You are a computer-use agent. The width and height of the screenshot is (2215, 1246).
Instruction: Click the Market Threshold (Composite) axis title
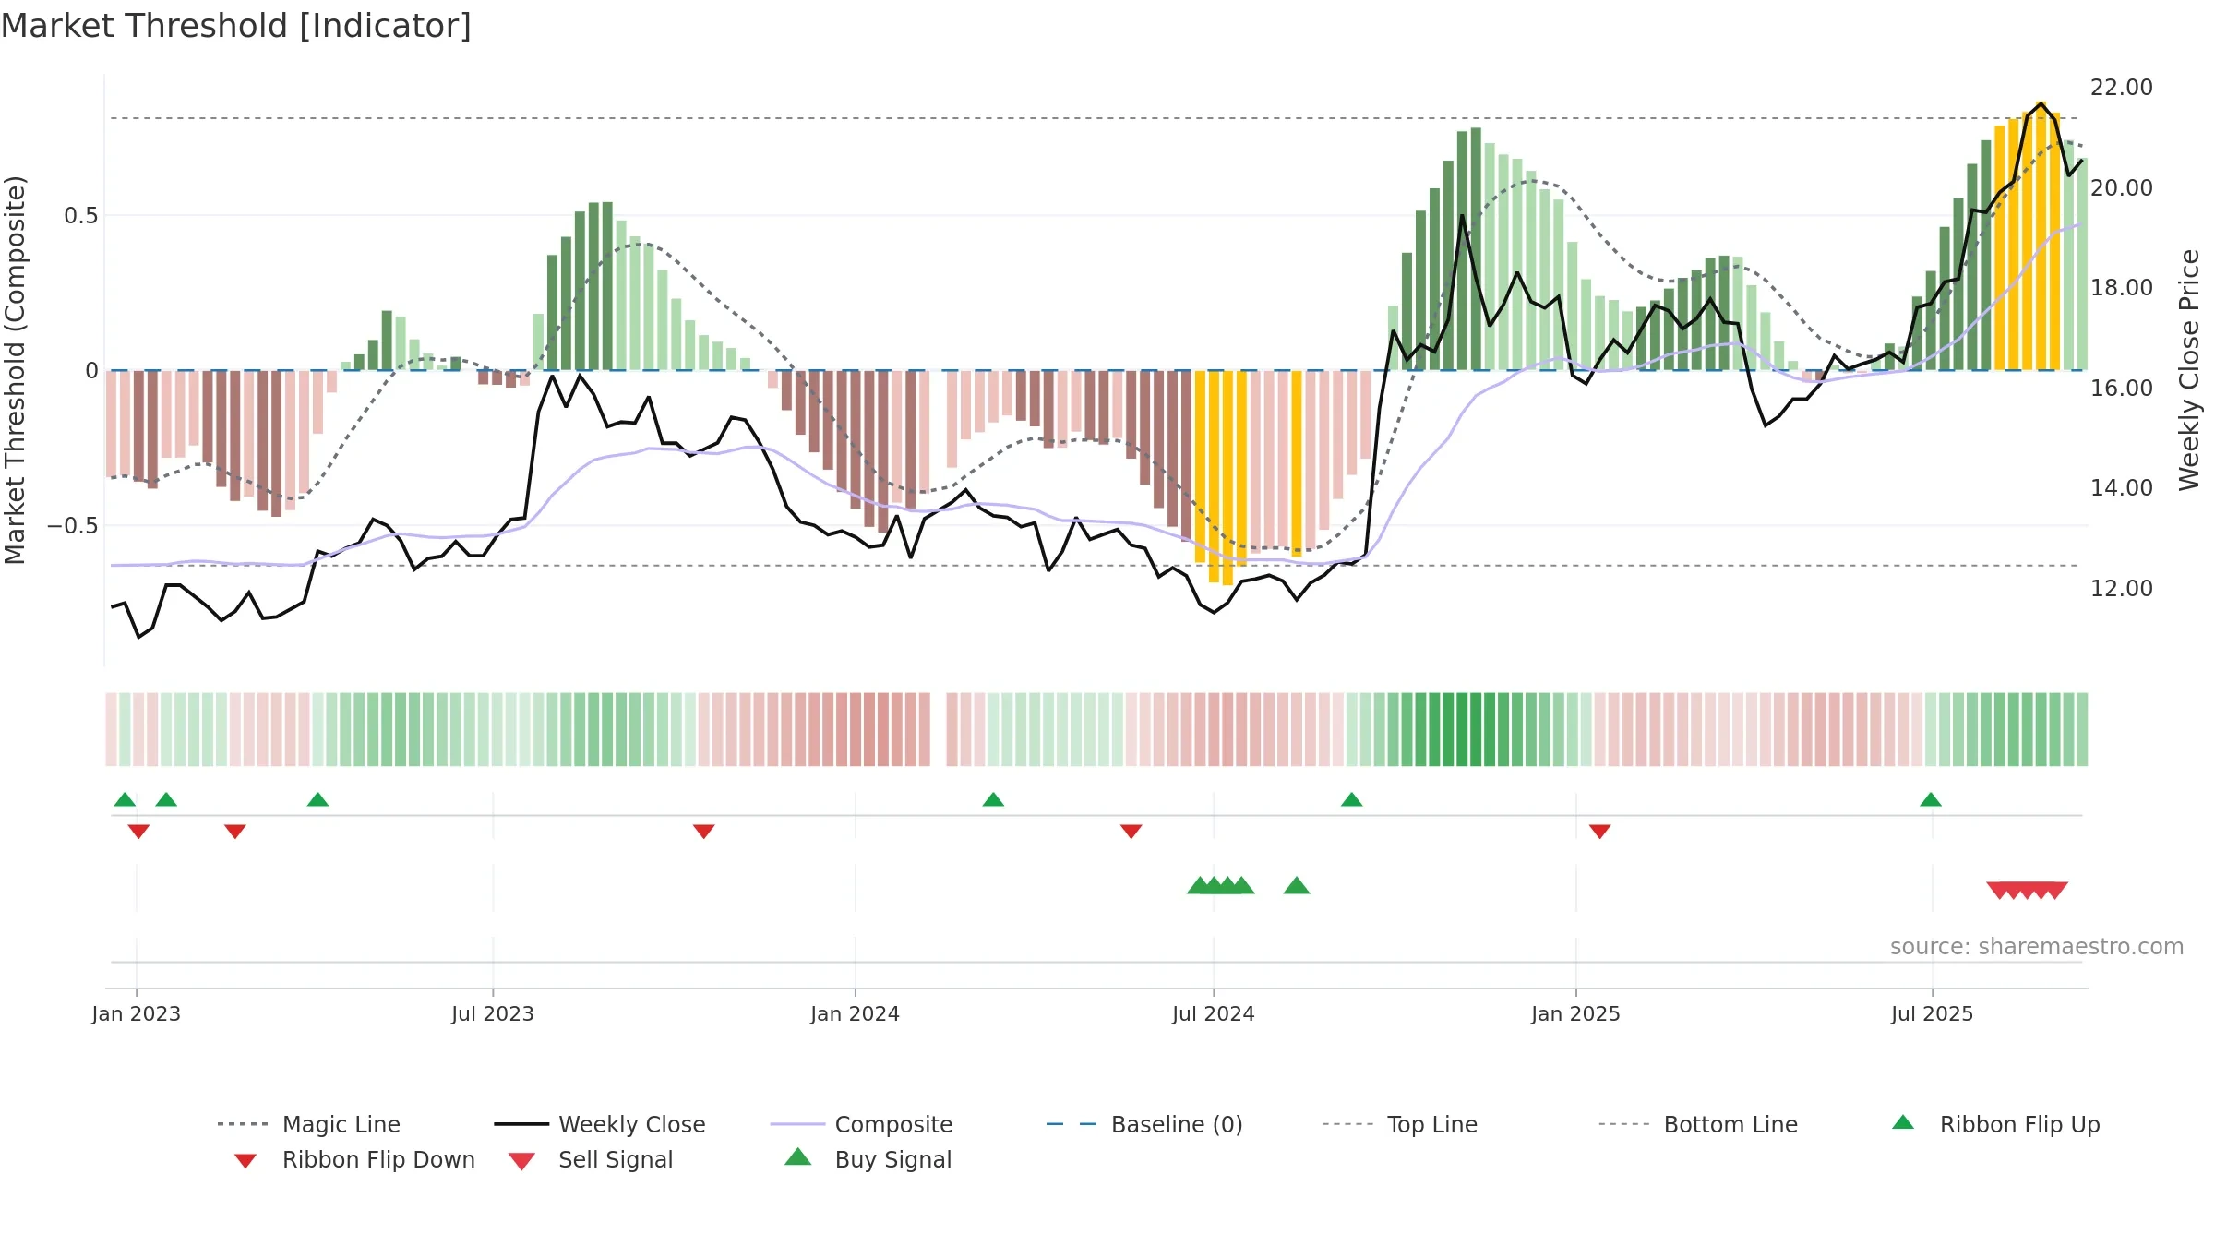click(x=15, y=370)
